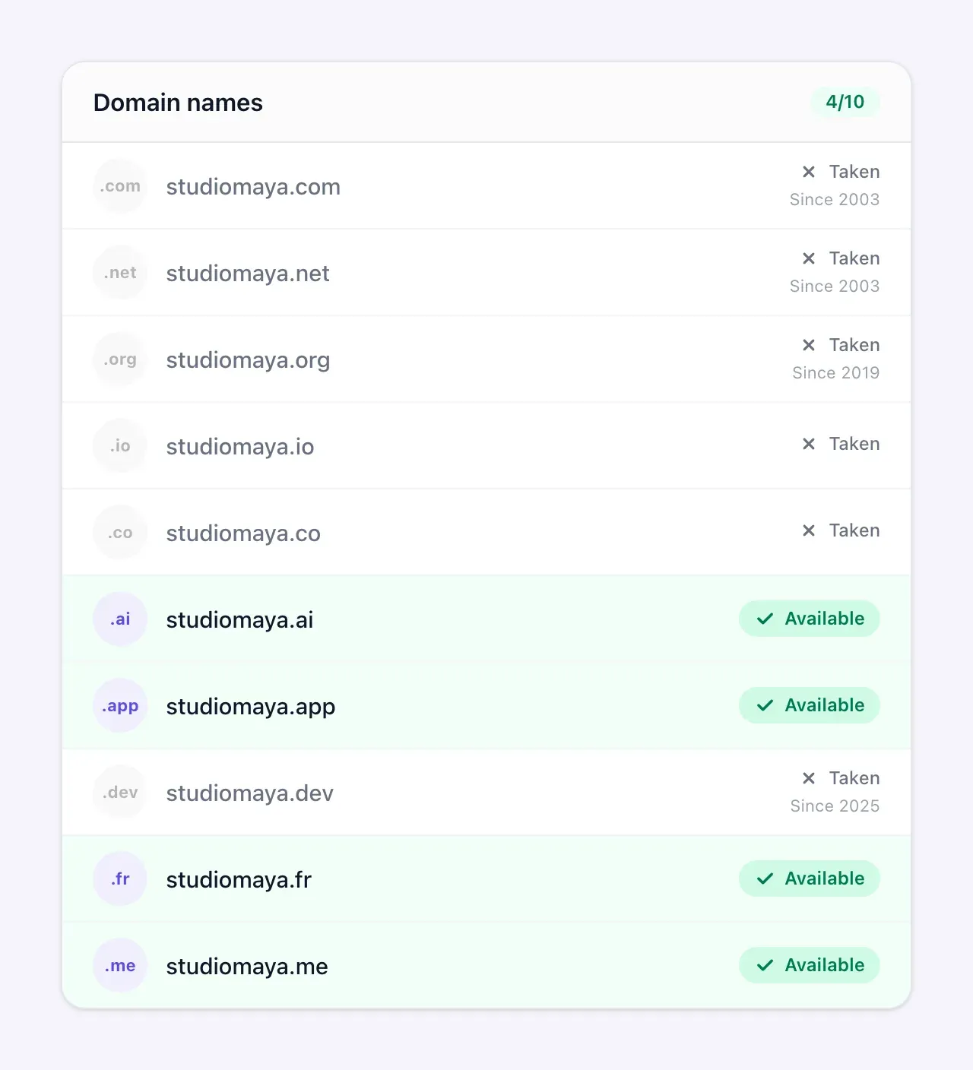This screenshot has height=1070, width=973.
Task: Select Available badge for studiomaya.app
Action: (810, 705)
